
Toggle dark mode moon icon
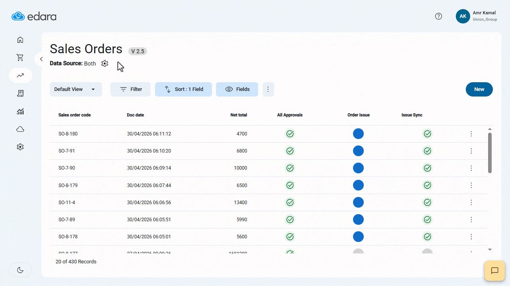tap(20, 270)
